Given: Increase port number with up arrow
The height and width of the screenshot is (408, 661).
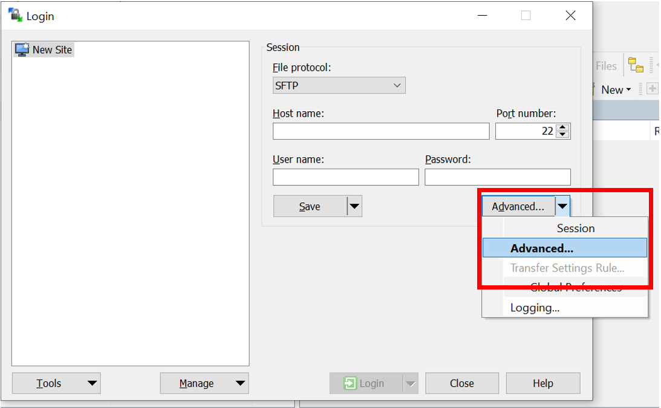Looking at the screenshot, I should [563, 128].
